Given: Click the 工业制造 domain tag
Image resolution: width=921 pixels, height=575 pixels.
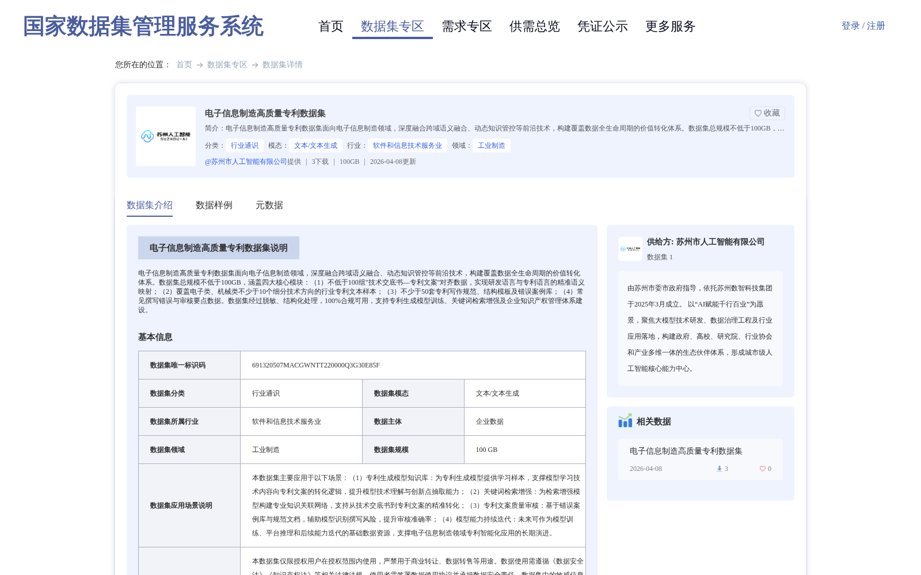Looking at the screenshot, I should pos(492,145).
